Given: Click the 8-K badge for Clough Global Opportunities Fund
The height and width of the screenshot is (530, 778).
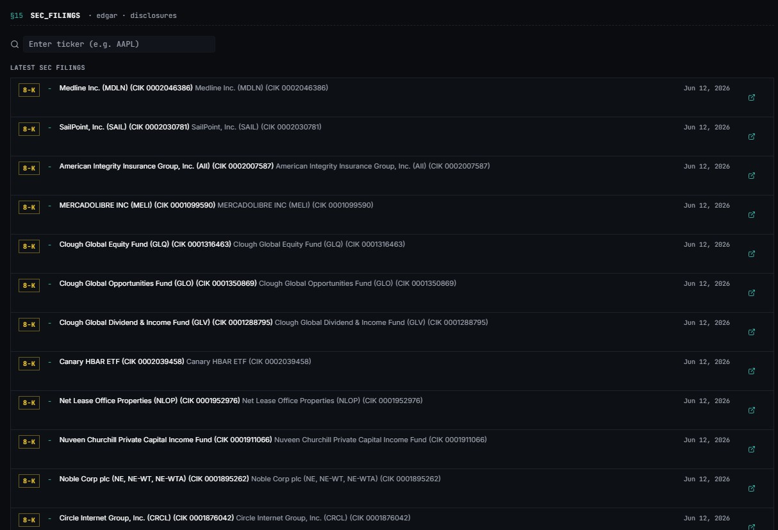Looking at the screenshot, I should click(29, 285).
